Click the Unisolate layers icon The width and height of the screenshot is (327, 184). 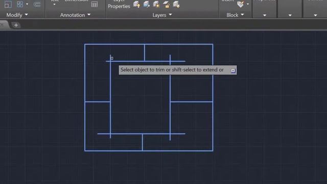(x=147, y=5)
